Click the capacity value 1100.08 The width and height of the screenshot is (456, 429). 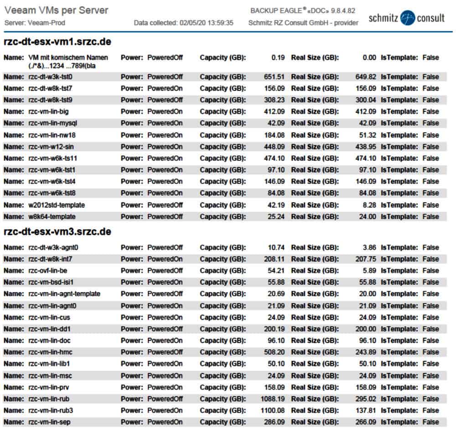point(272,410)
